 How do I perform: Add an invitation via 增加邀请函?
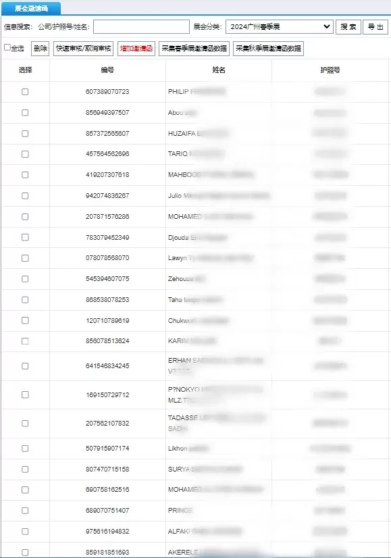(x=136, y=49)
